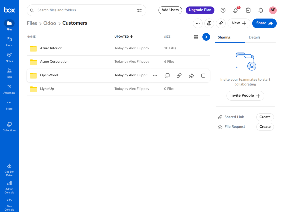Open the Customers folder more options ellipsis
Image resolution: width=283 pixels, height=212 pixels.
198,23
